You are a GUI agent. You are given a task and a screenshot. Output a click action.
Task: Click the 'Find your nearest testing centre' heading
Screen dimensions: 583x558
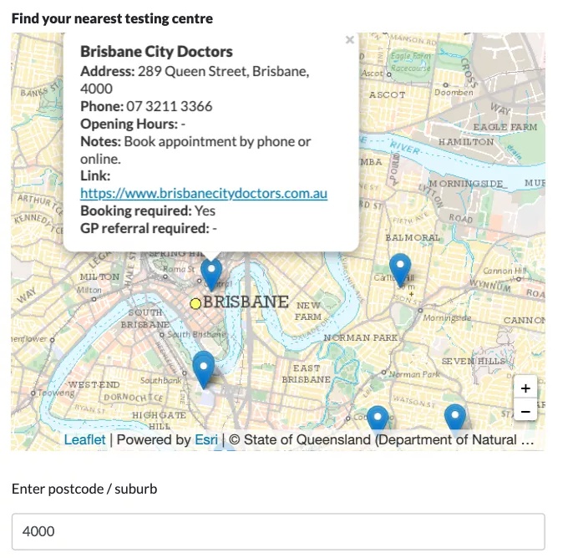(x=112, y=18)
